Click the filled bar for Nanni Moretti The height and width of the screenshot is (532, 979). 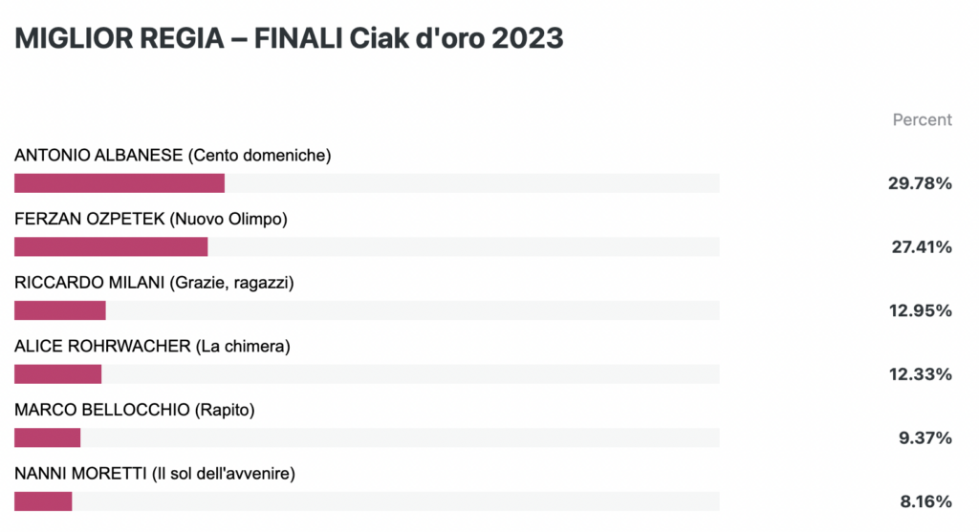pos(43,501)
